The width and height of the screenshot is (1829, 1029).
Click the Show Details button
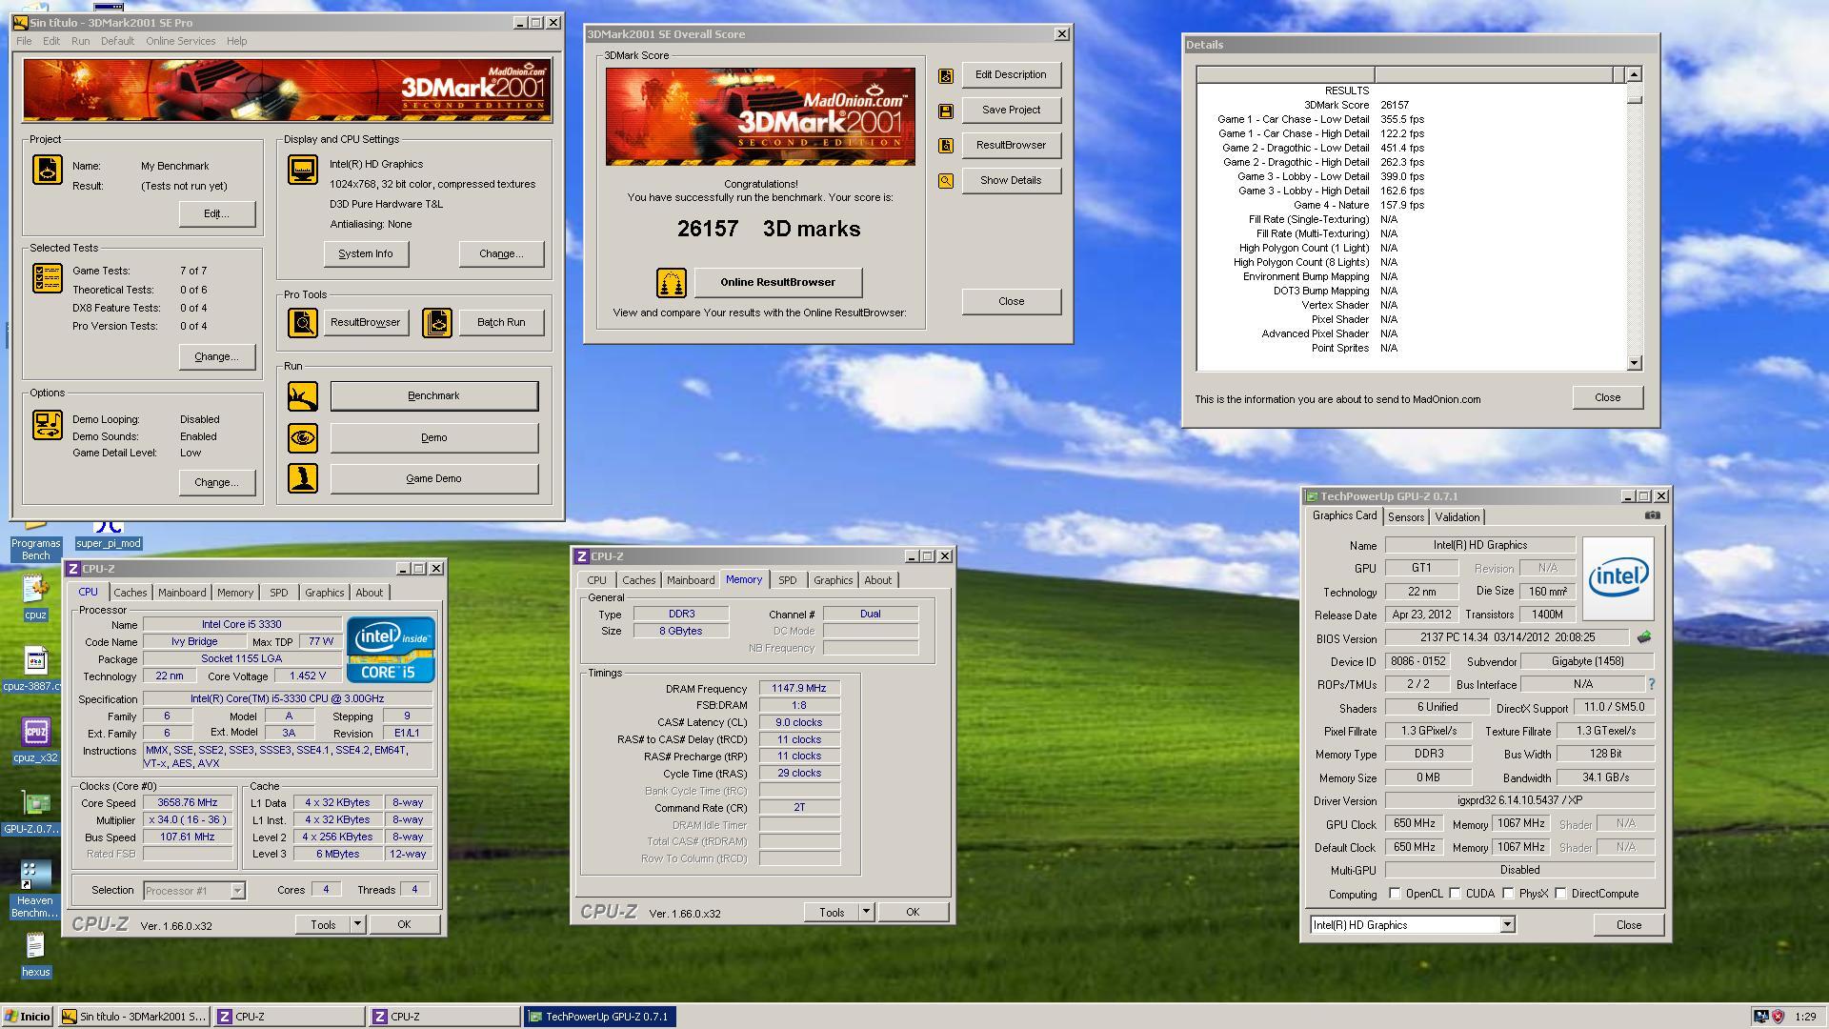[x=1011, y=181]
